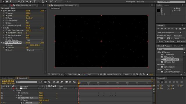Select the Hand tool
Screen dimensions: 186x104
[x=7, y=1]
